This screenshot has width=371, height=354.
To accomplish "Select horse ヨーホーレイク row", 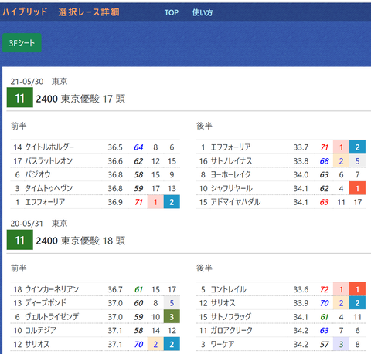I will [281, 174].
